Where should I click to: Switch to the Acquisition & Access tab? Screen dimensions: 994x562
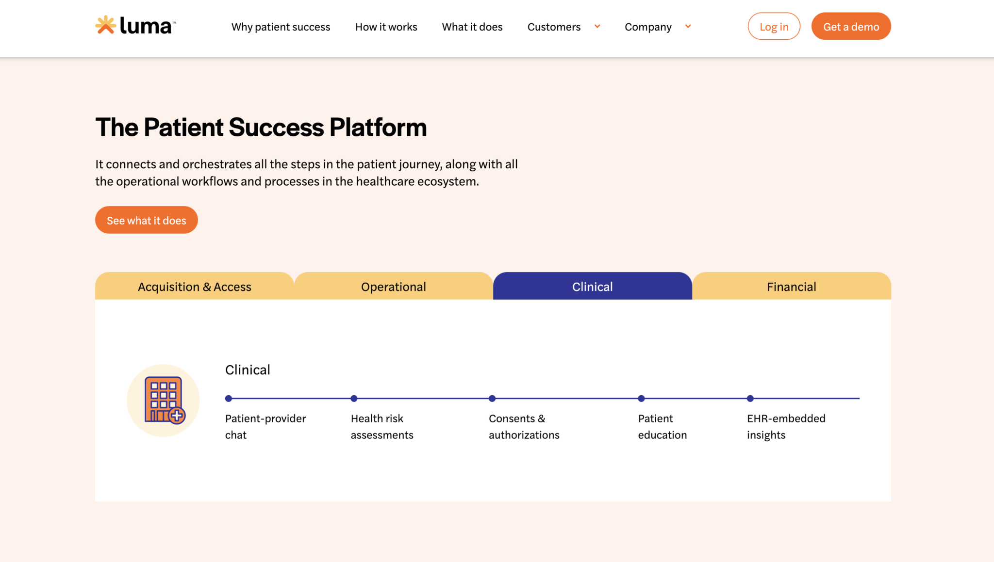194,286
